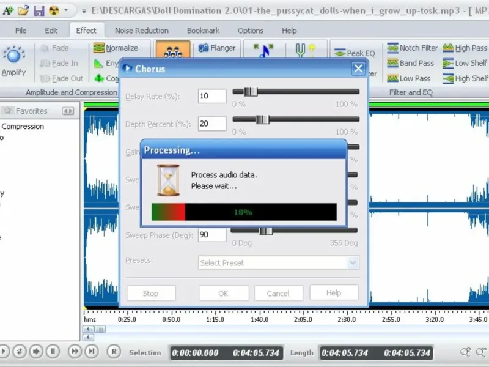Image resolution: width=489 pixels, height=367 pixels.
Task: Open the File menu
Action: [21, 31]
